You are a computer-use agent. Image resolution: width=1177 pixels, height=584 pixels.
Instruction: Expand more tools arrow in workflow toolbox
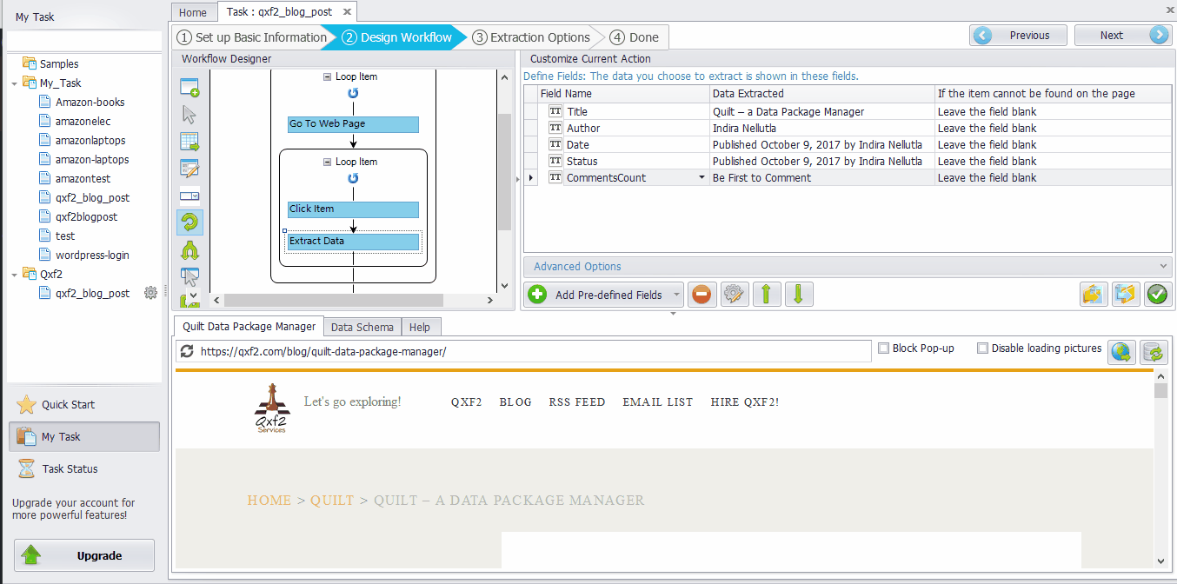(193, 295)
